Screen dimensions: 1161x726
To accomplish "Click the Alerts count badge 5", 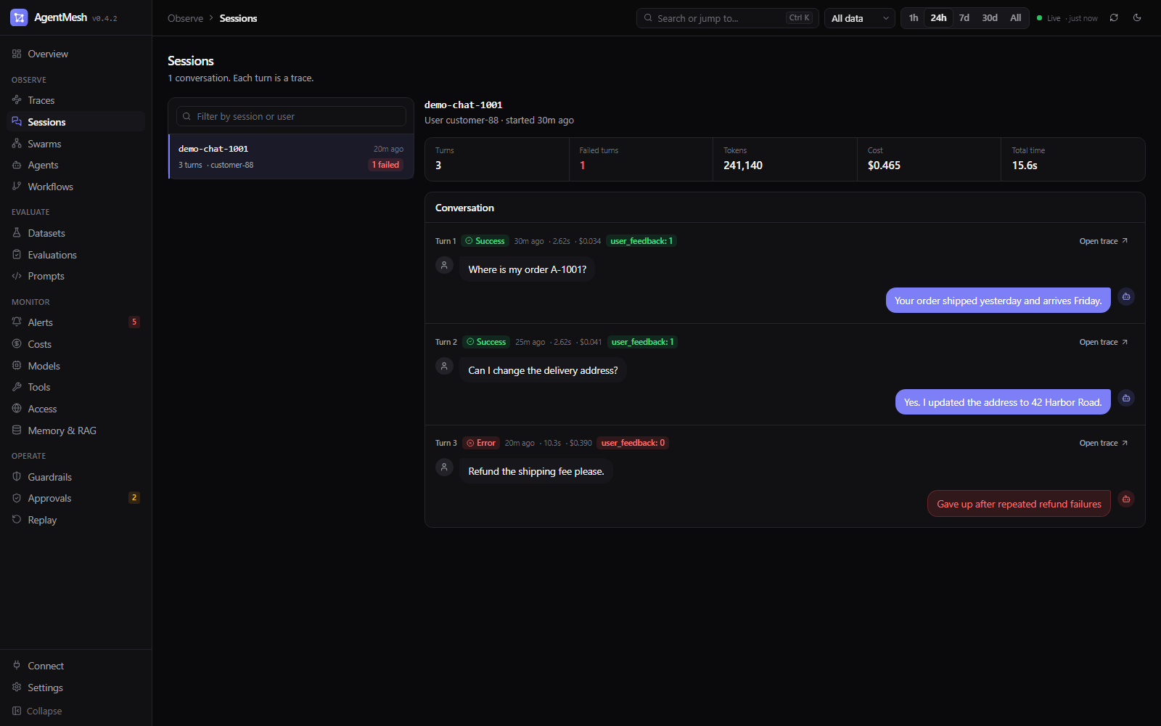I will coord(134,322).
